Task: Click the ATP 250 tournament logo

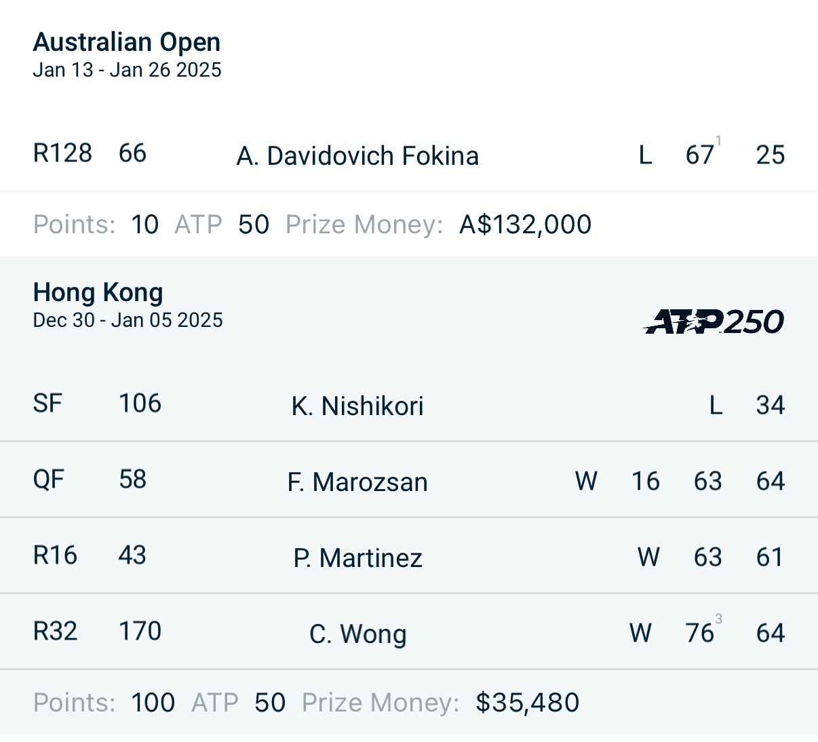Action: point(714,321)
